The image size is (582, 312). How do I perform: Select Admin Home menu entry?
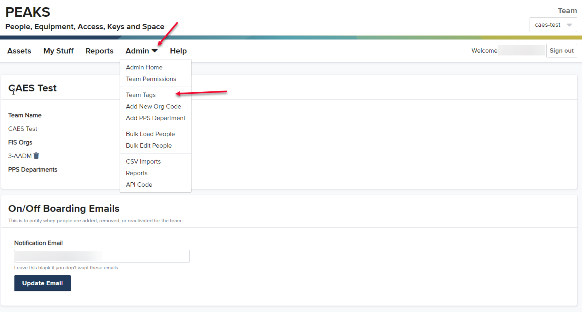coord(144,67)
